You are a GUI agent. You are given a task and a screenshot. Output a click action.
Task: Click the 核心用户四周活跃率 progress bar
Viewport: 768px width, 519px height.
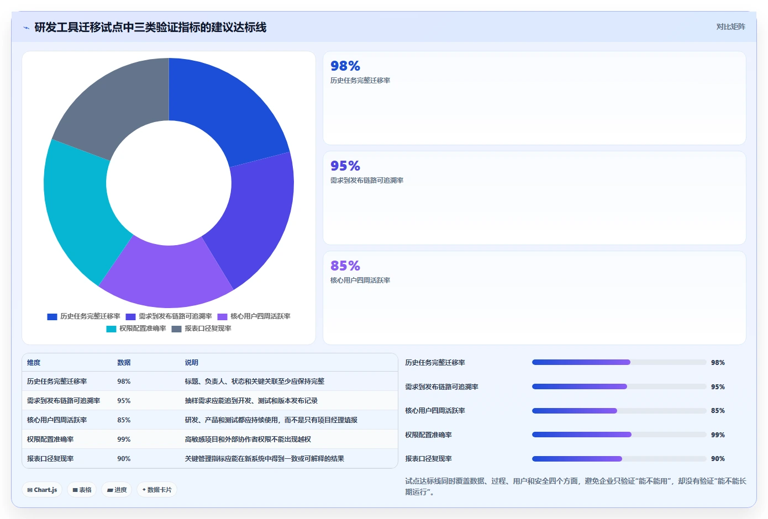pyautogui.click(x=619, y=411)
